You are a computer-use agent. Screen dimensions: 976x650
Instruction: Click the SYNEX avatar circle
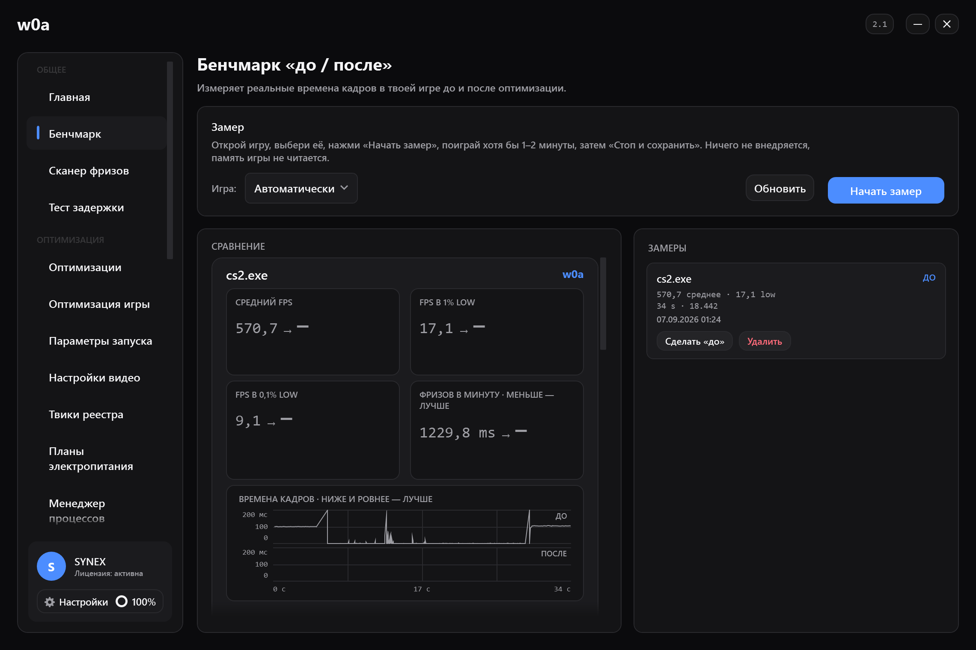coord(51,566)
